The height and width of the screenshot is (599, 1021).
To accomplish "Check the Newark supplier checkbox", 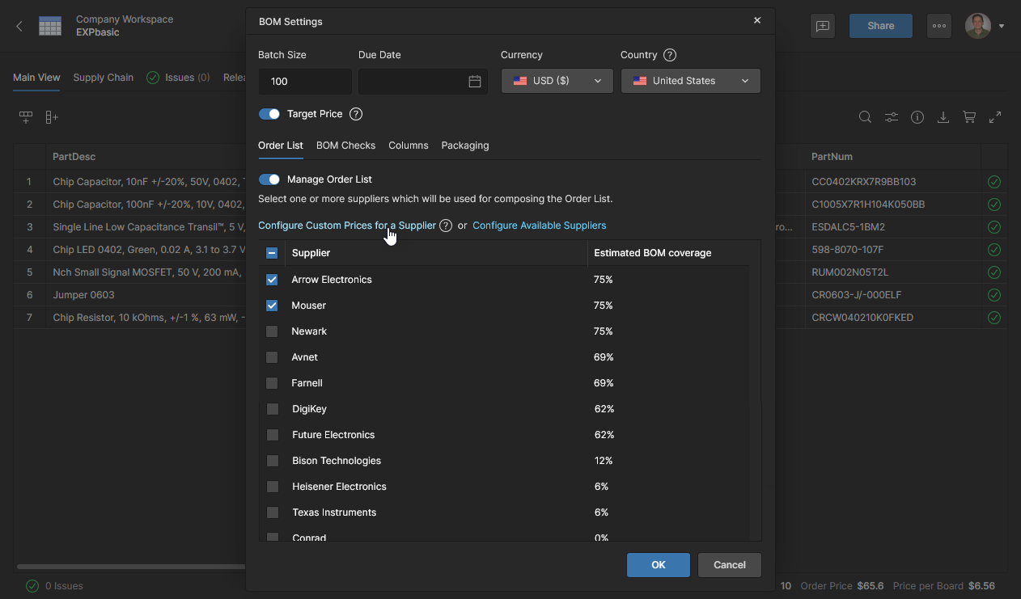I will point(272,331).
